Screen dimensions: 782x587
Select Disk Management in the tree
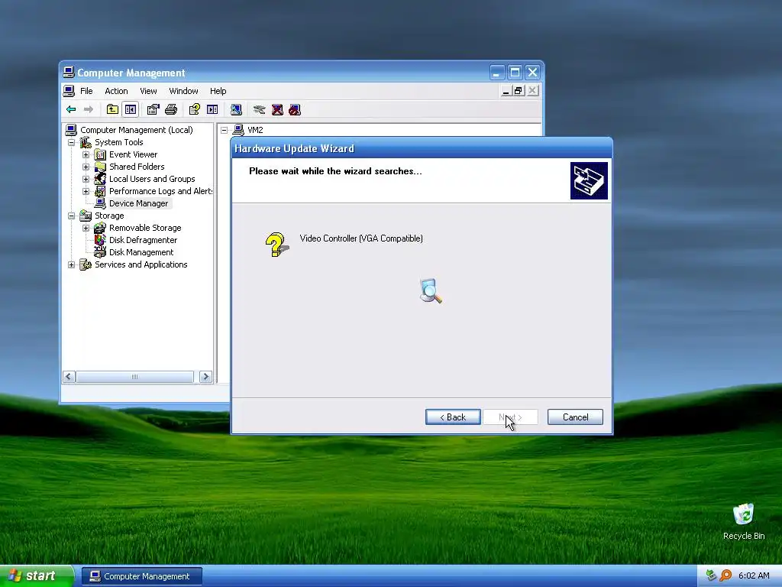pyautogui.click(x=141, y=252)
